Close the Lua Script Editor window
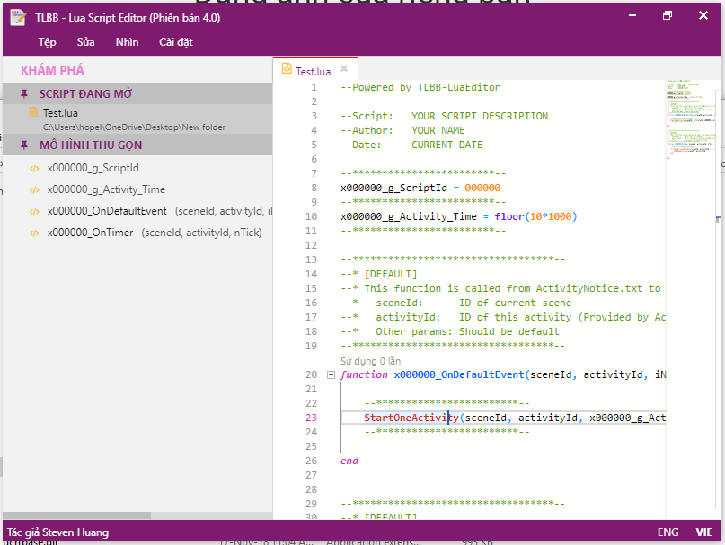Image resolution: width=725 pixels, height=545 pixels. pos(703,16)
